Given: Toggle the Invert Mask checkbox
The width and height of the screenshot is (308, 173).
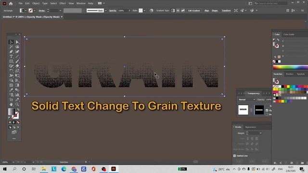Looking at the screenshot, I should 267,114.
